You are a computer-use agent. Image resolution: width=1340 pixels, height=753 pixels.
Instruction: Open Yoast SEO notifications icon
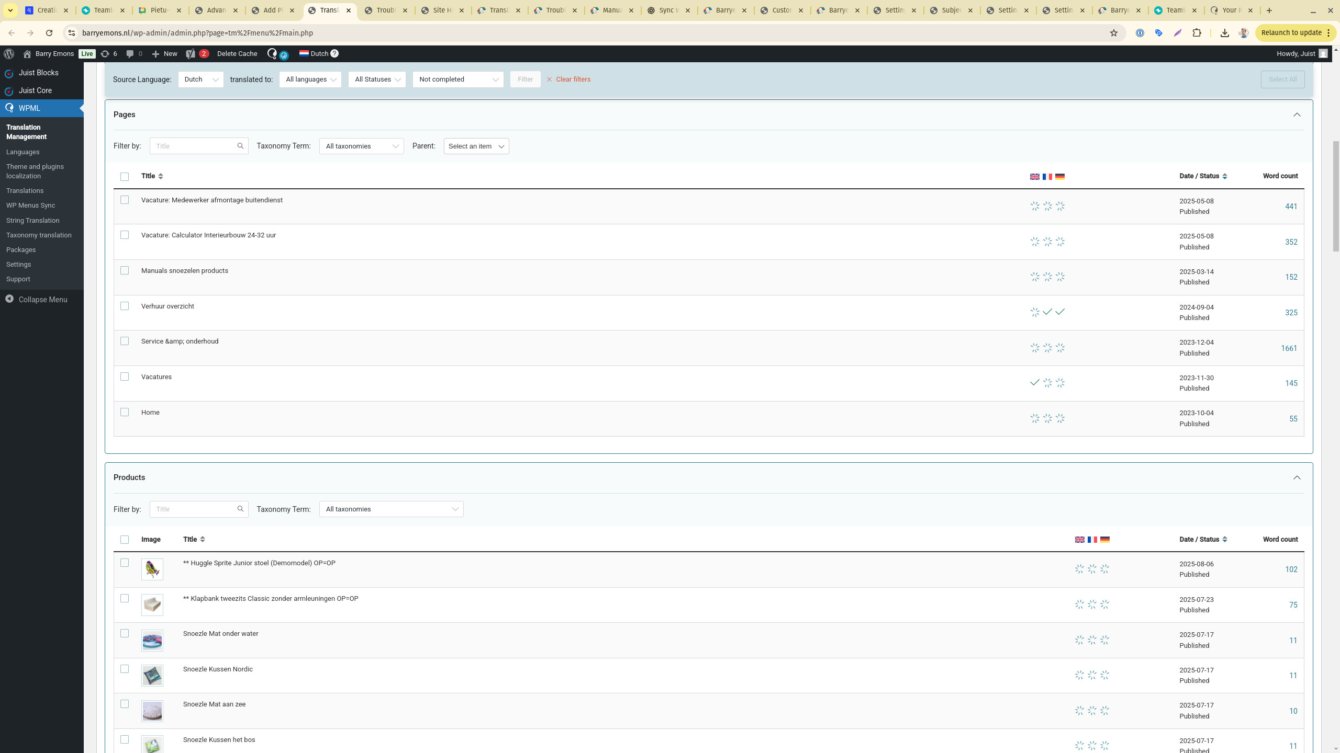197,54
